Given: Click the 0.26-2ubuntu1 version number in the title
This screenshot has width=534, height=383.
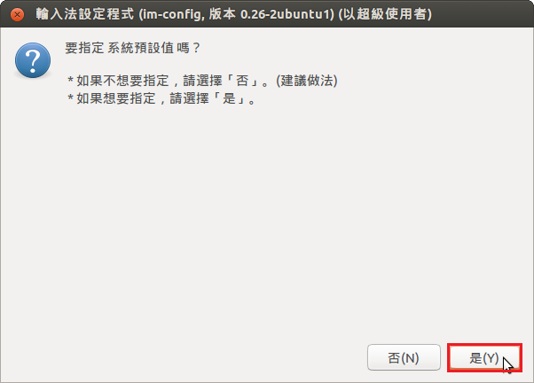Looking at the screenshot, I should coord(286,14).
